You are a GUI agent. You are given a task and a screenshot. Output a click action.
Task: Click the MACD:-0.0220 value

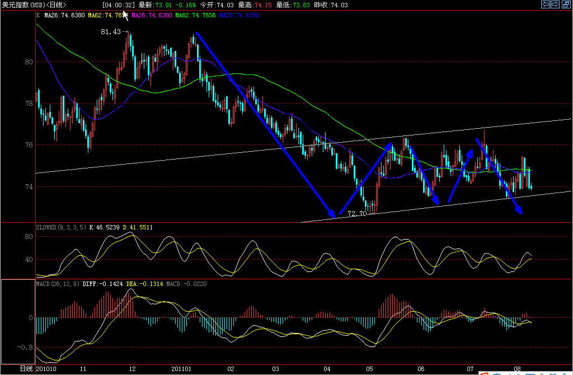[x=187, y=284]
